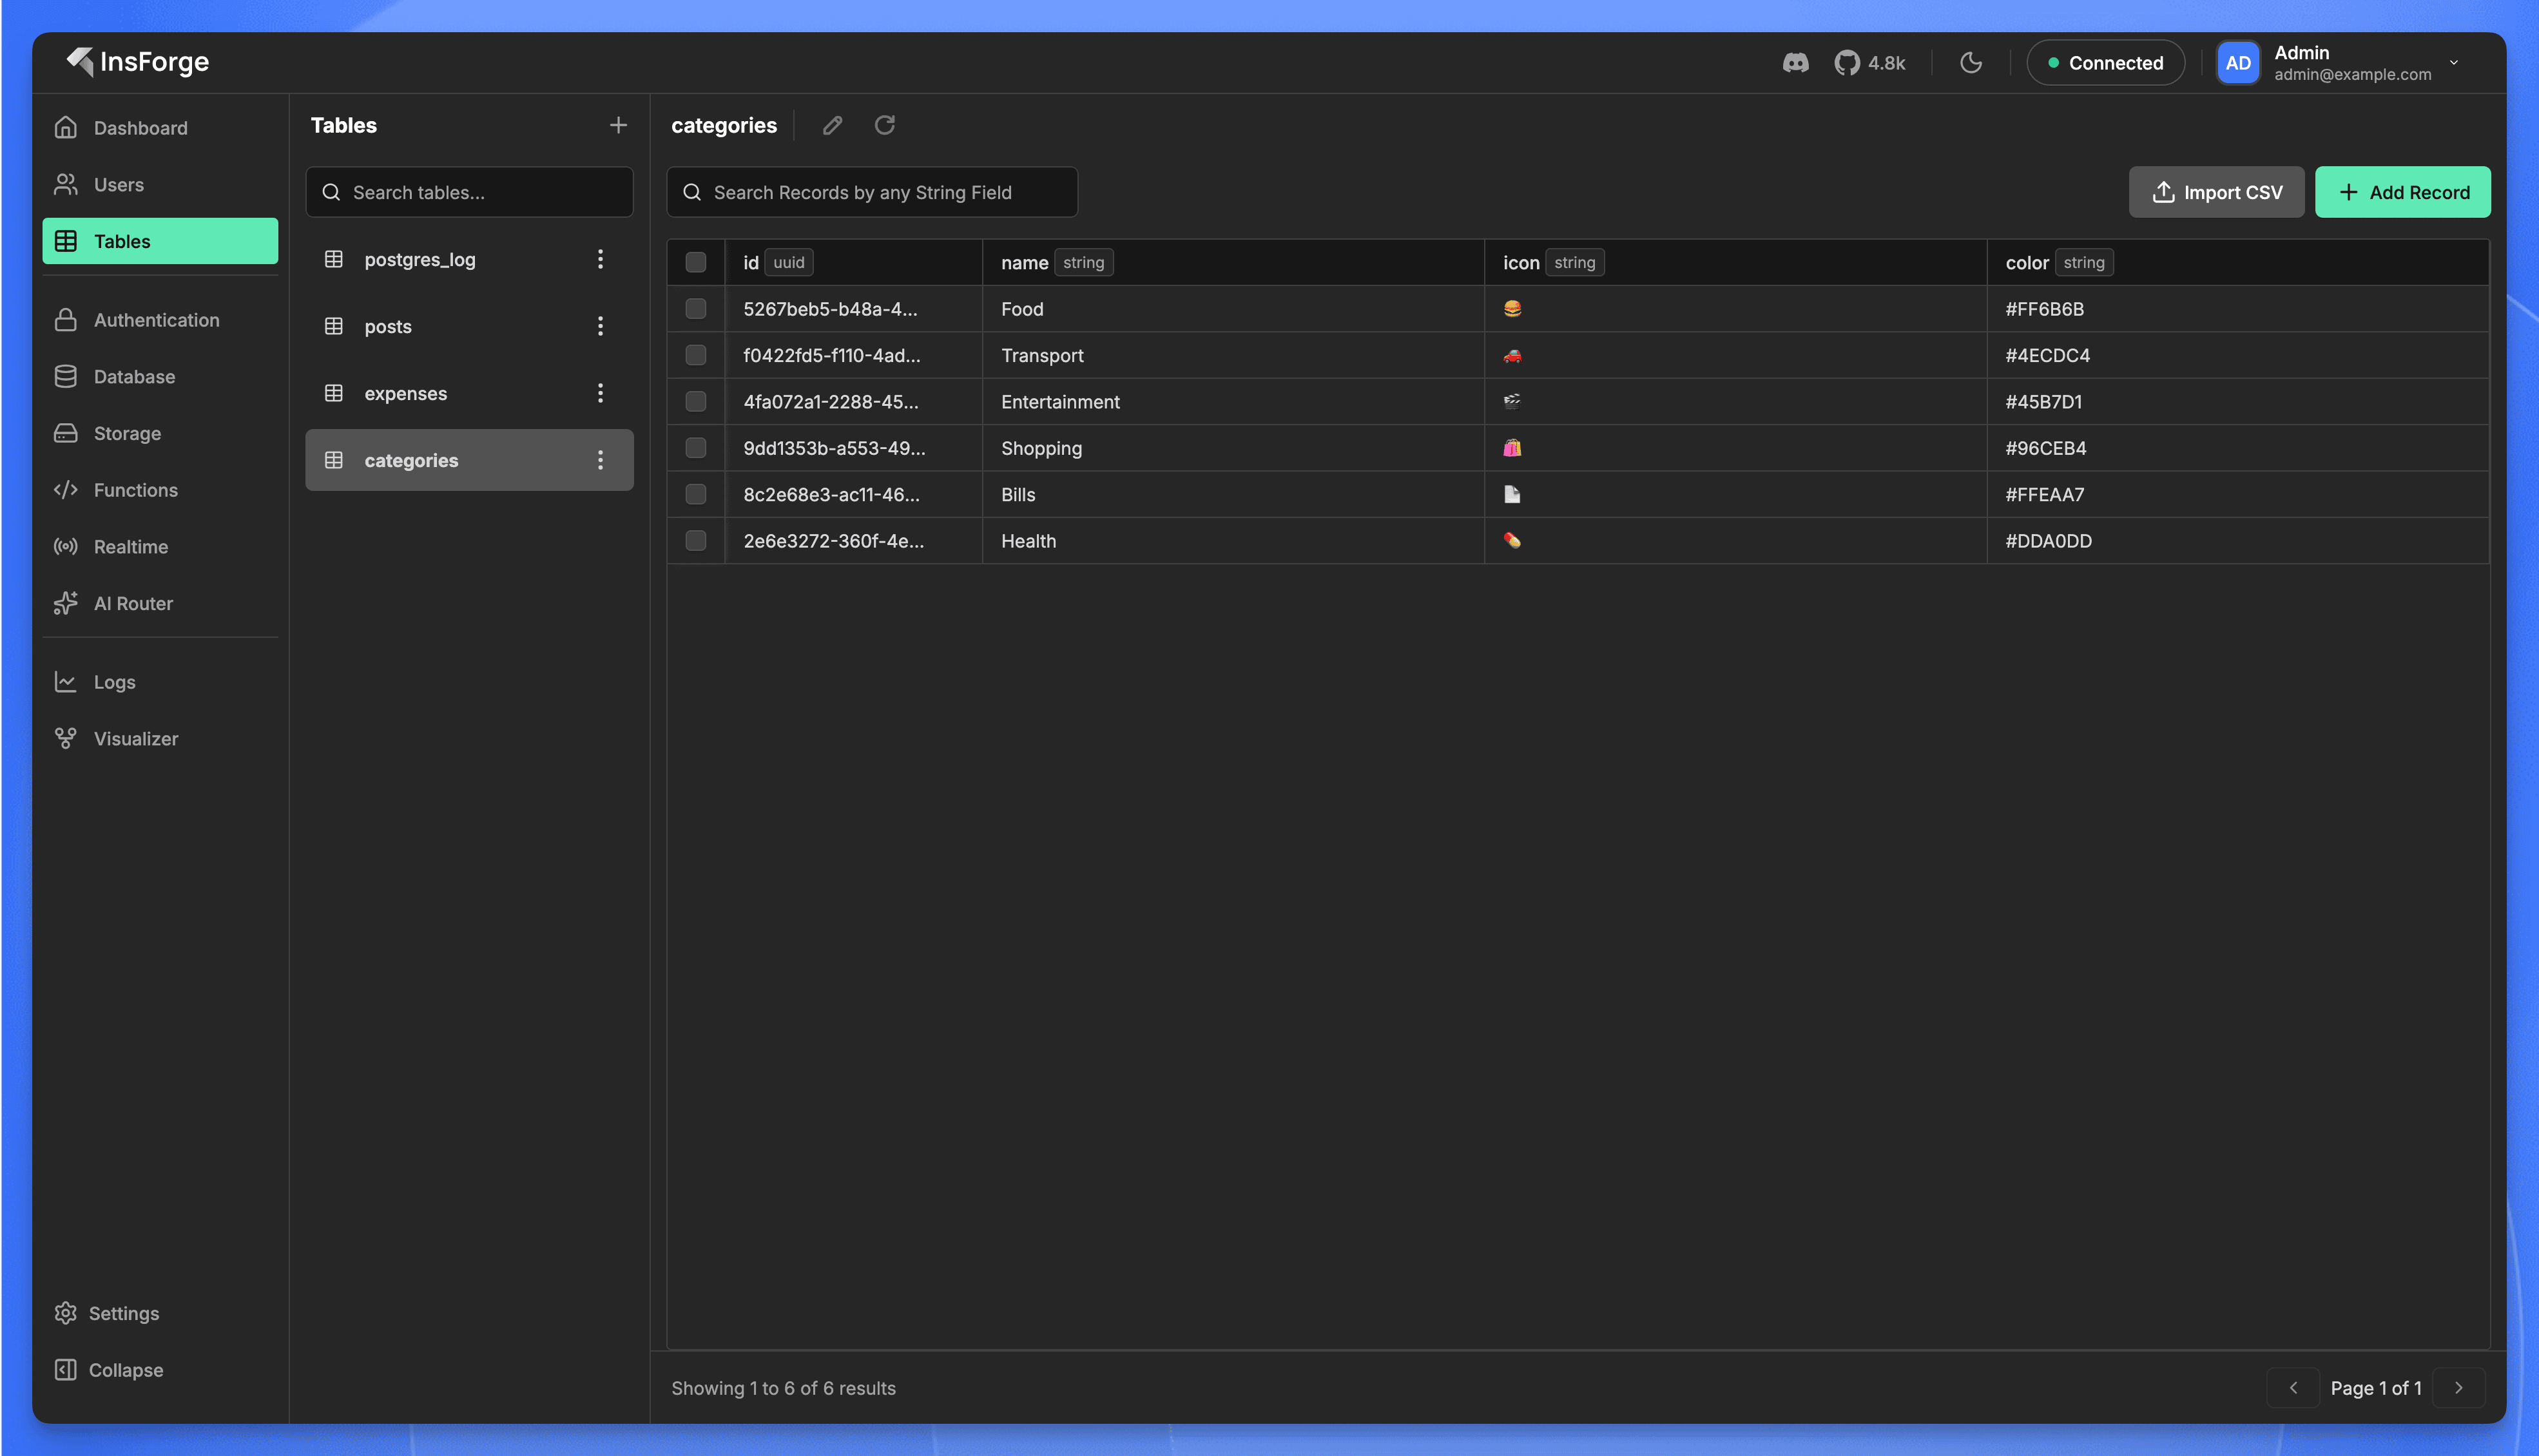Screen dimensions: 2539x1456
Task: Open the three-dot menu for the expenses table
Action: coord(600,393)
